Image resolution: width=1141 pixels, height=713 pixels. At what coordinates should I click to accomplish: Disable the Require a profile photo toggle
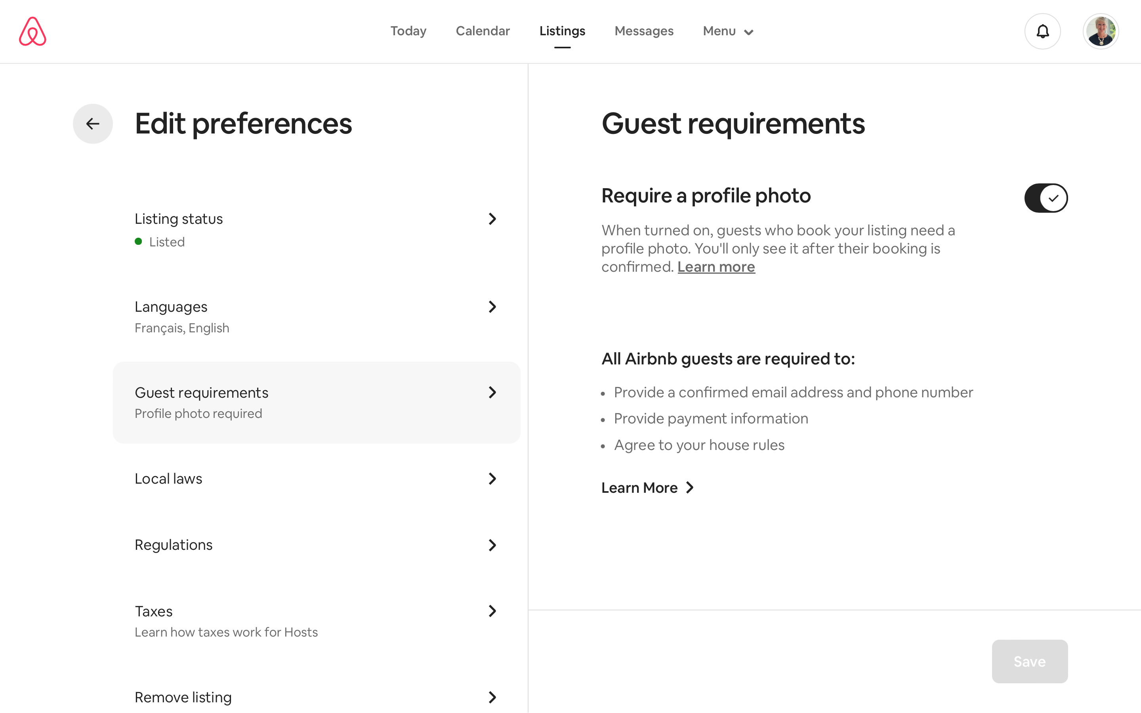[x=1046, y=198]
